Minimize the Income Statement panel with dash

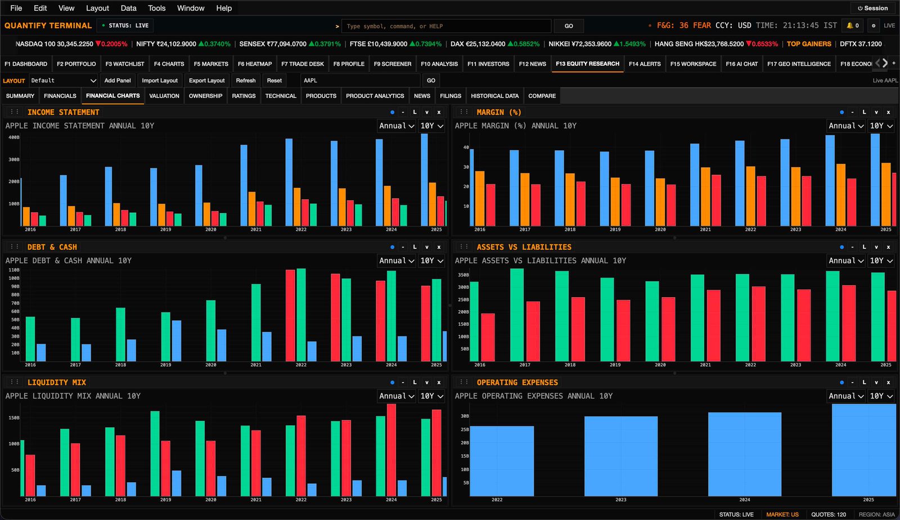pyautogui.click(x=403, y=112)
